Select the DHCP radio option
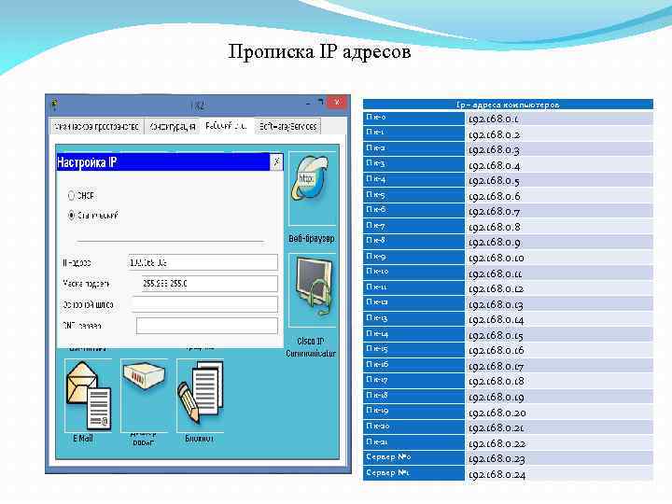This screenshot has width=672, height=504. tap(72, 196)
